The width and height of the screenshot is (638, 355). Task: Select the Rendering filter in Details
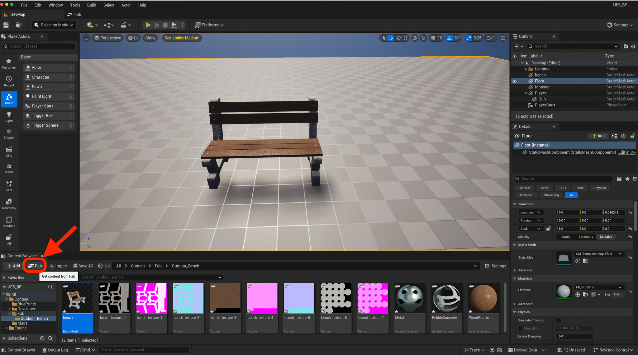tap(526, 195)
